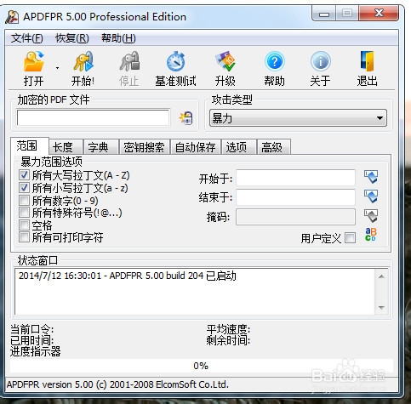Click the 开始于 input field
The width and height of the screenshot is (411, 404).
point(295,178)
